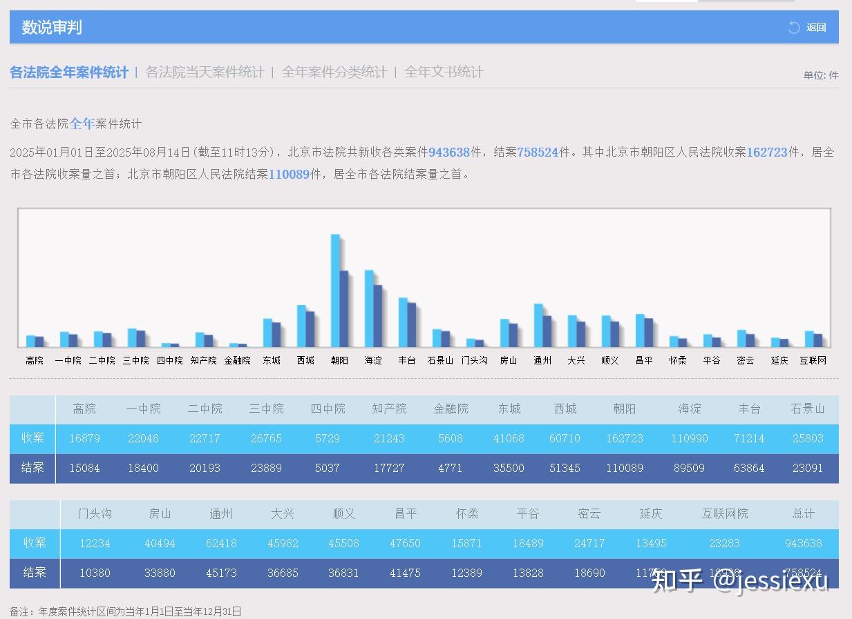Click 密云 收案 cell 24717
Viewport: 852px width, 619px height.
pyautogui.click(x=589, y=543)
